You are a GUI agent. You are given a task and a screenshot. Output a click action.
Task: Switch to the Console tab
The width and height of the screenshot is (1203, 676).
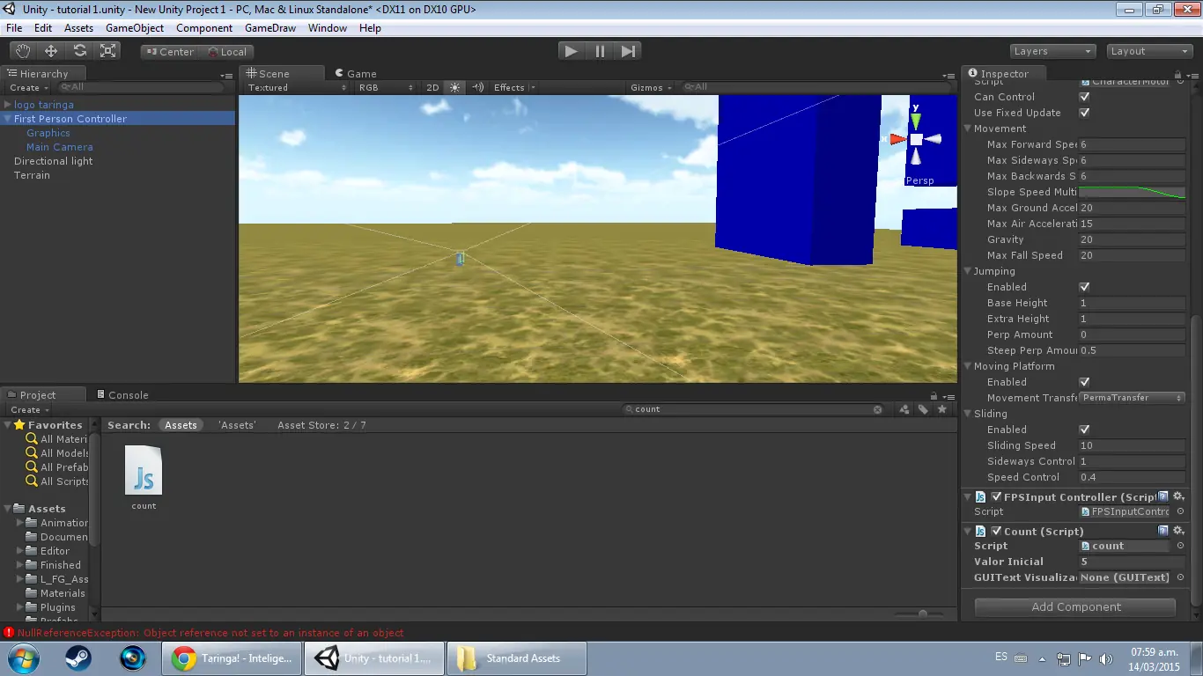(122, 395)
